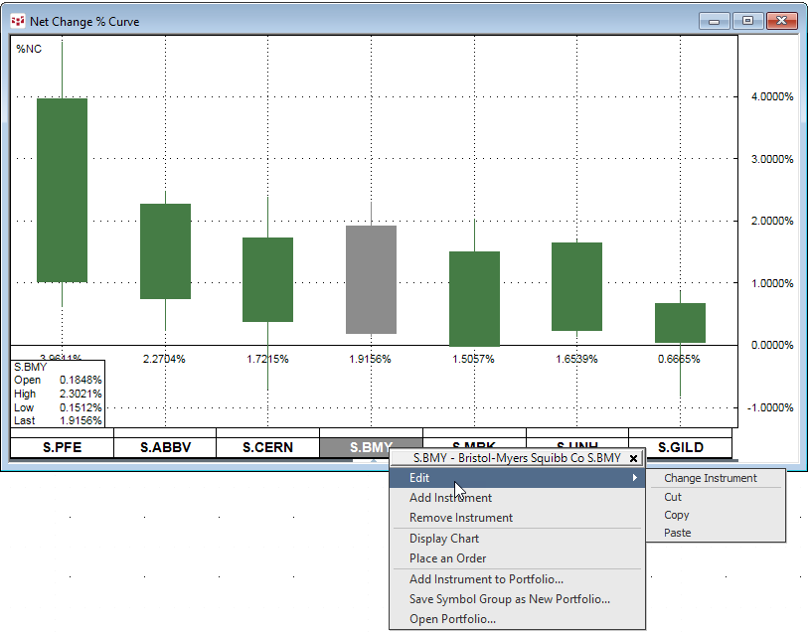Click the gray S.BMY candlestick bar

coord(371,279)
